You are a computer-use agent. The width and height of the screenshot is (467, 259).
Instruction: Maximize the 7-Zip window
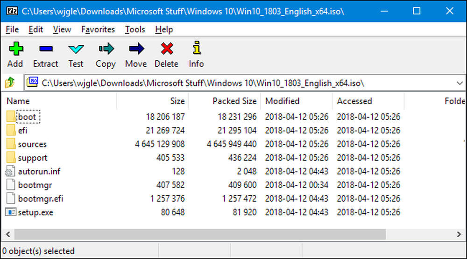(417, 11)
